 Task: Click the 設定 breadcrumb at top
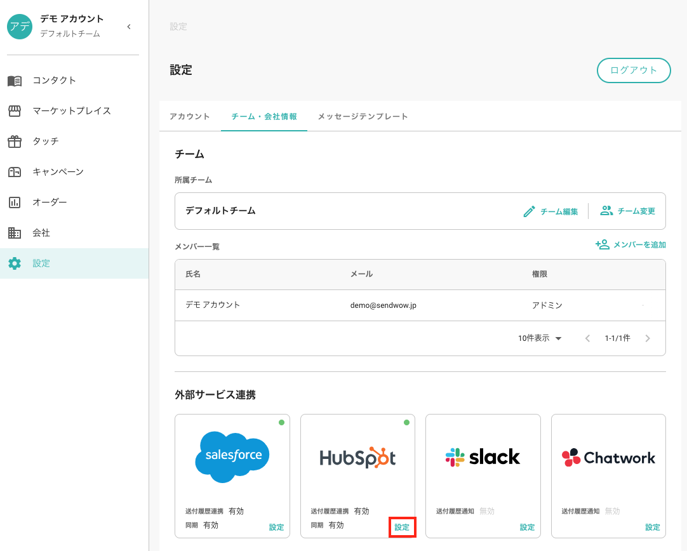(178, 27)
